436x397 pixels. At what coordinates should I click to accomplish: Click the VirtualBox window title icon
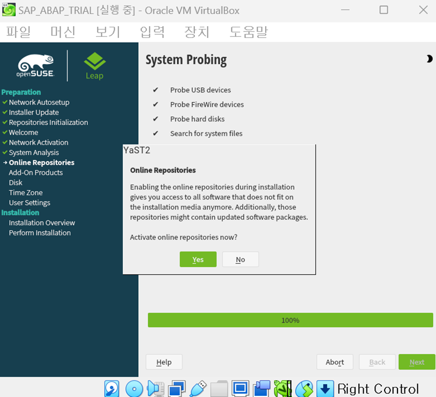tap(9, 10)
